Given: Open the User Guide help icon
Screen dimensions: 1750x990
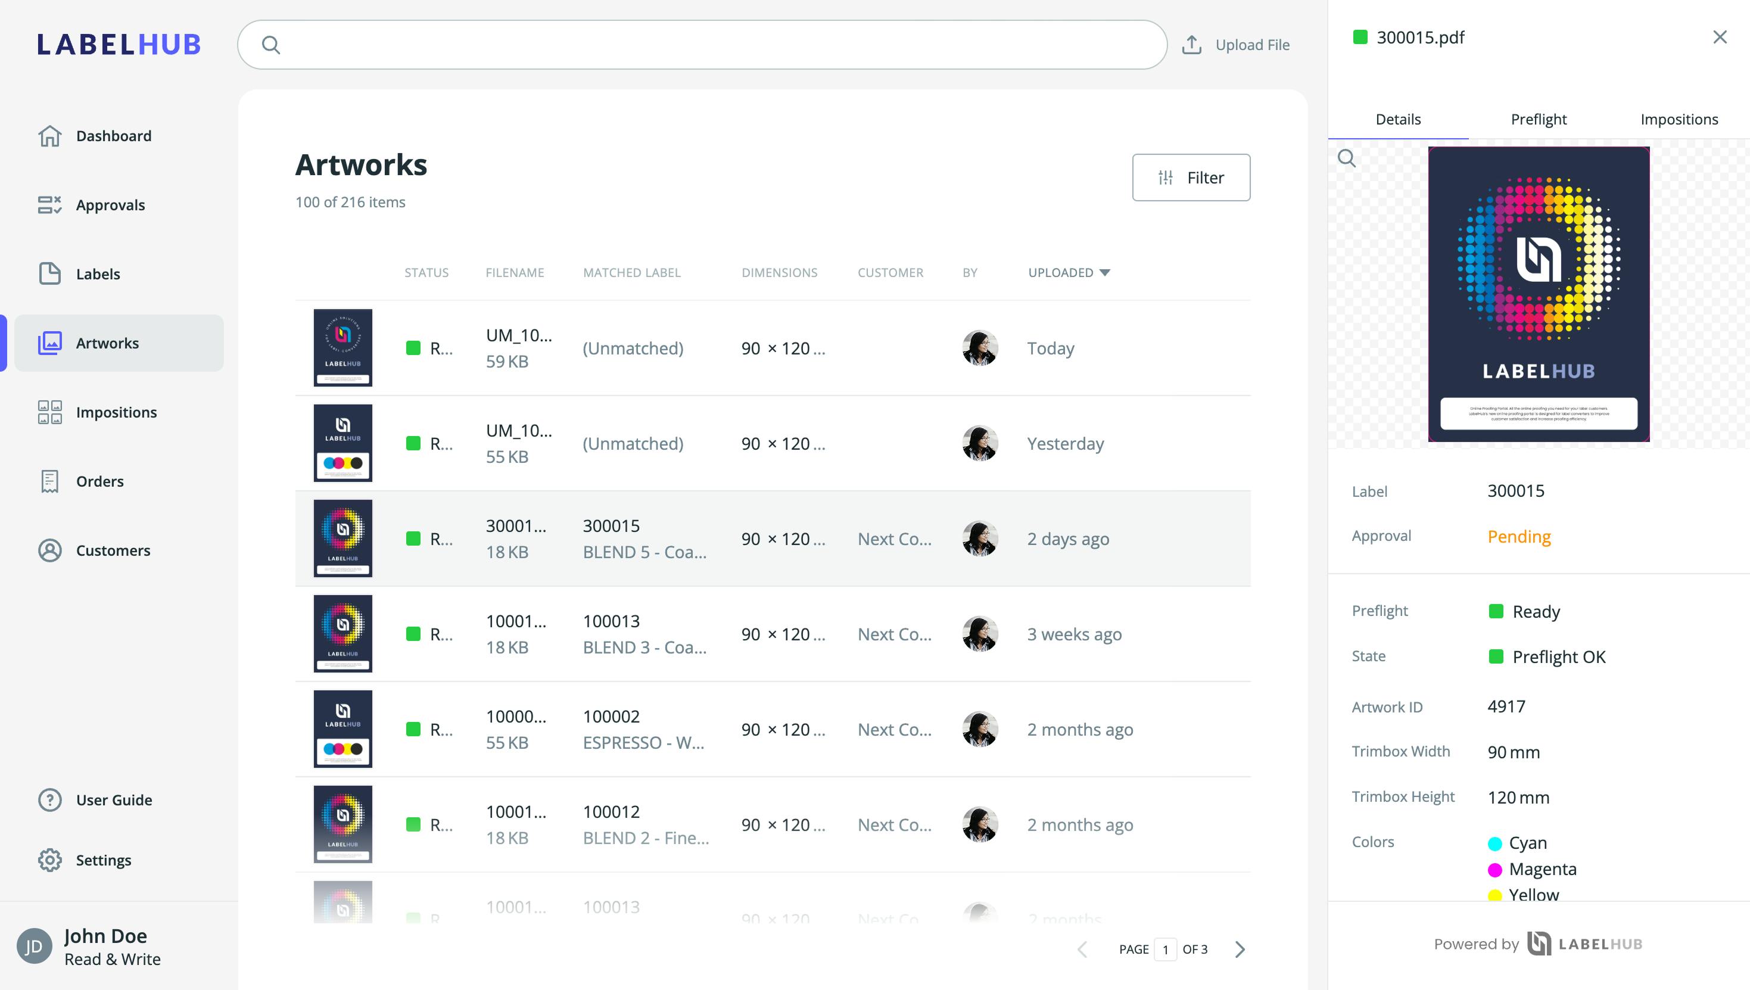Looking at the screenshot, I should [x=49, y=799].
